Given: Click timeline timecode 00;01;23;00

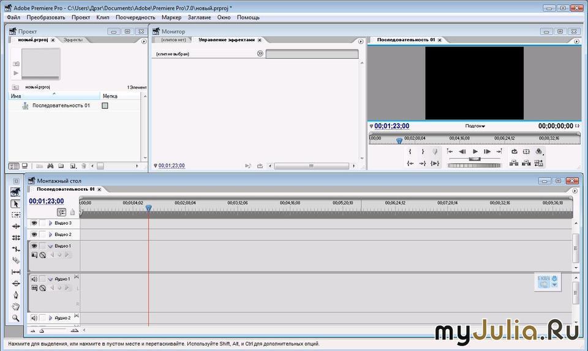Looking at the screenshot, I should (x=47, y=201).
